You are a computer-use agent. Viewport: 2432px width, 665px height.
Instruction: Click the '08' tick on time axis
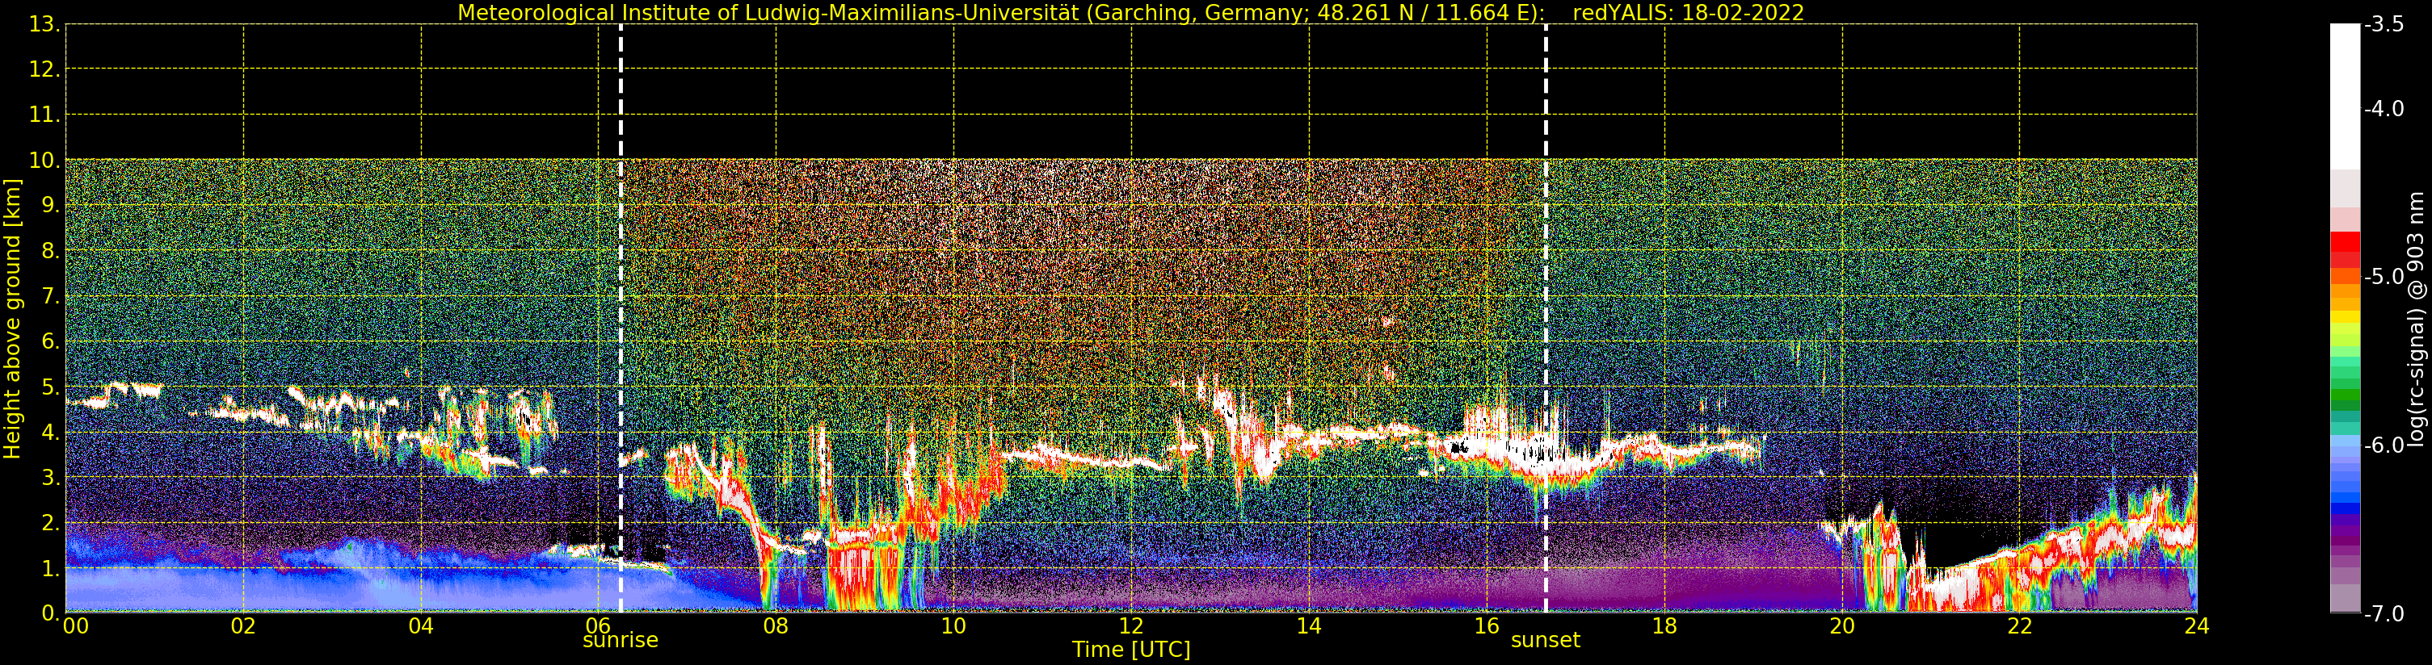click(x=776, y=626)
